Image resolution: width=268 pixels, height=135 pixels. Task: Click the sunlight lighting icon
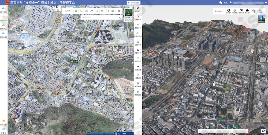point(254,11)
